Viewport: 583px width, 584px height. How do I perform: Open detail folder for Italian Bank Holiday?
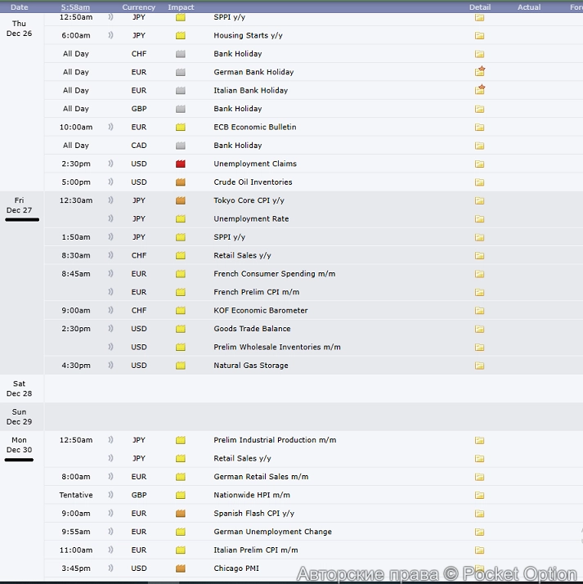[x=479, y=90]
